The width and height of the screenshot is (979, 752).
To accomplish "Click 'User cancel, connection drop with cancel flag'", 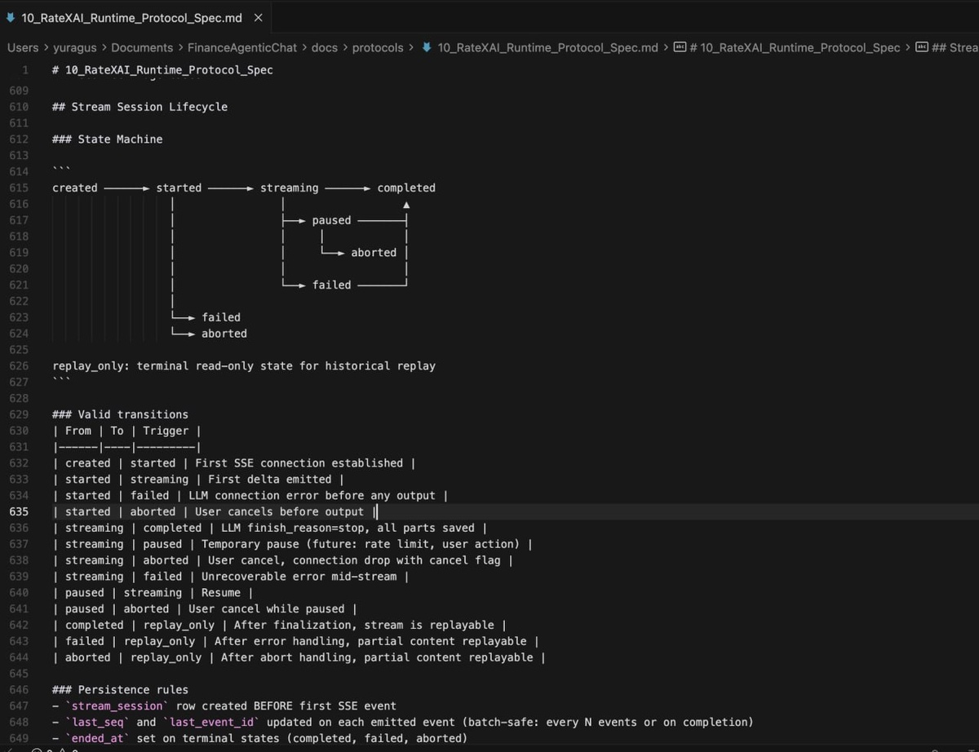I will coord(354,560).
